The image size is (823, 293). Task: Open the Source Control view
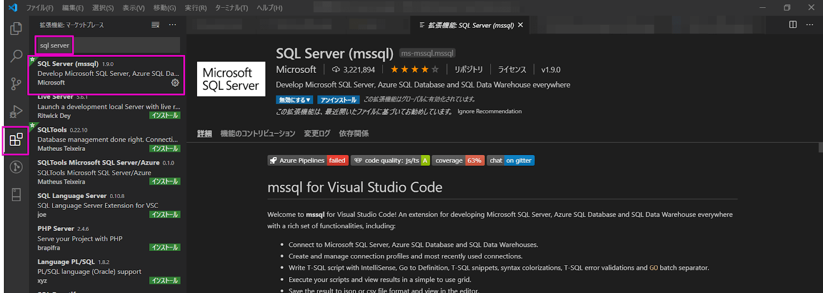[16, 84]
